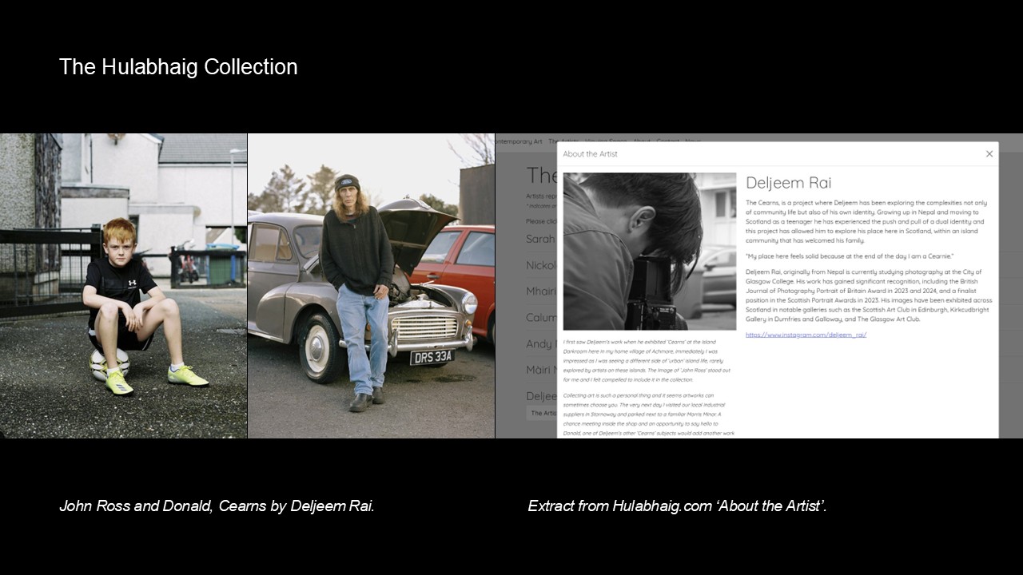The height and width of the screenshot is (575, 1023).
Task: Select the slide title The Hulabhaig Collection
Action: [x=178, y=67]
